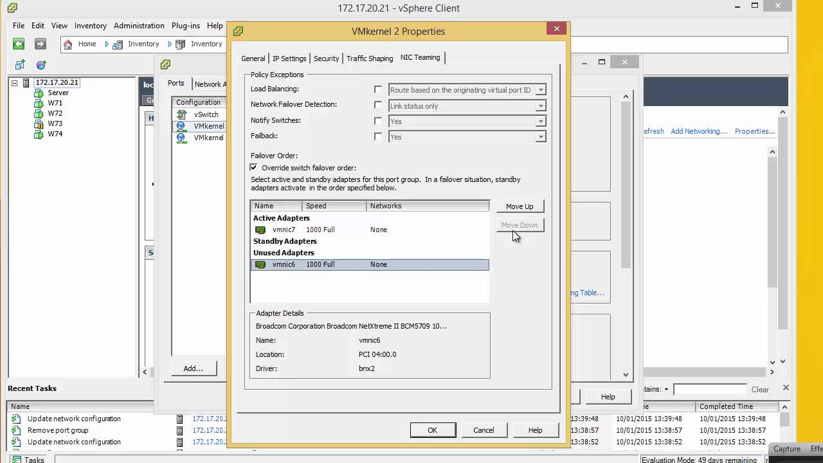823x463 pixels.
Task: Click OK in VMkernel 2 Properties
Action: click(433, 430)
